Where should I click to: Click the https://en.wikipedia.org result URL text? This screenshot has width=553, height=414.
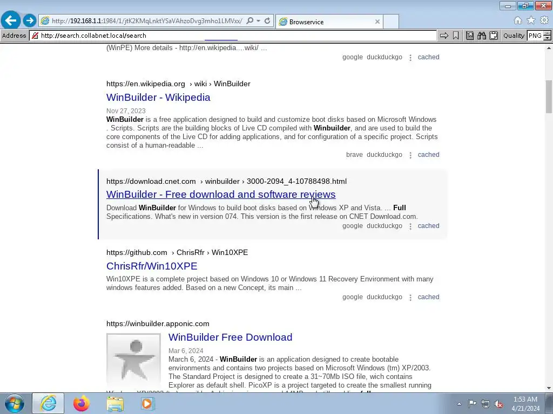point(146,84)
